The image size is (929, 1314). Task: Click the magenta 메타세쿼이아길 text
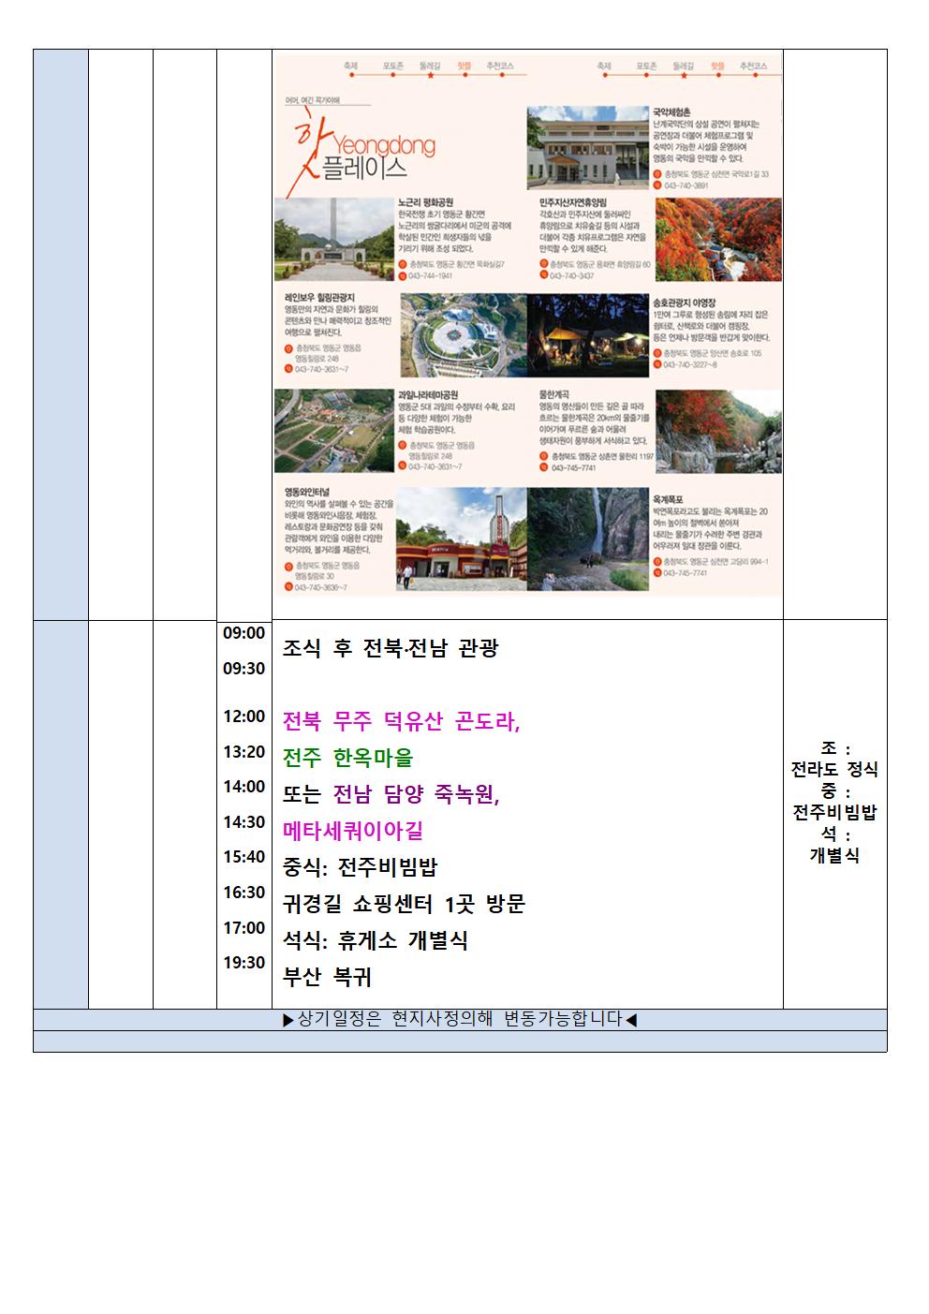pyautogui.click(x=353, y=831)
